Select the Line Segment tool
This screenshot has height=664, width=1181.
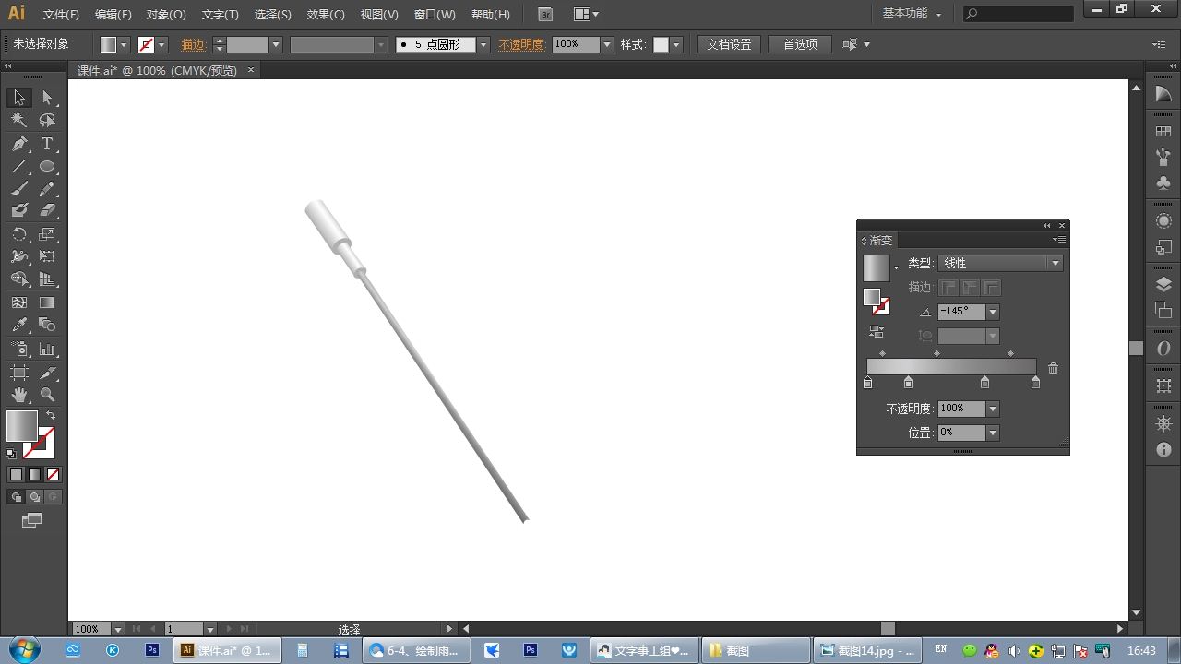point(19,167)
